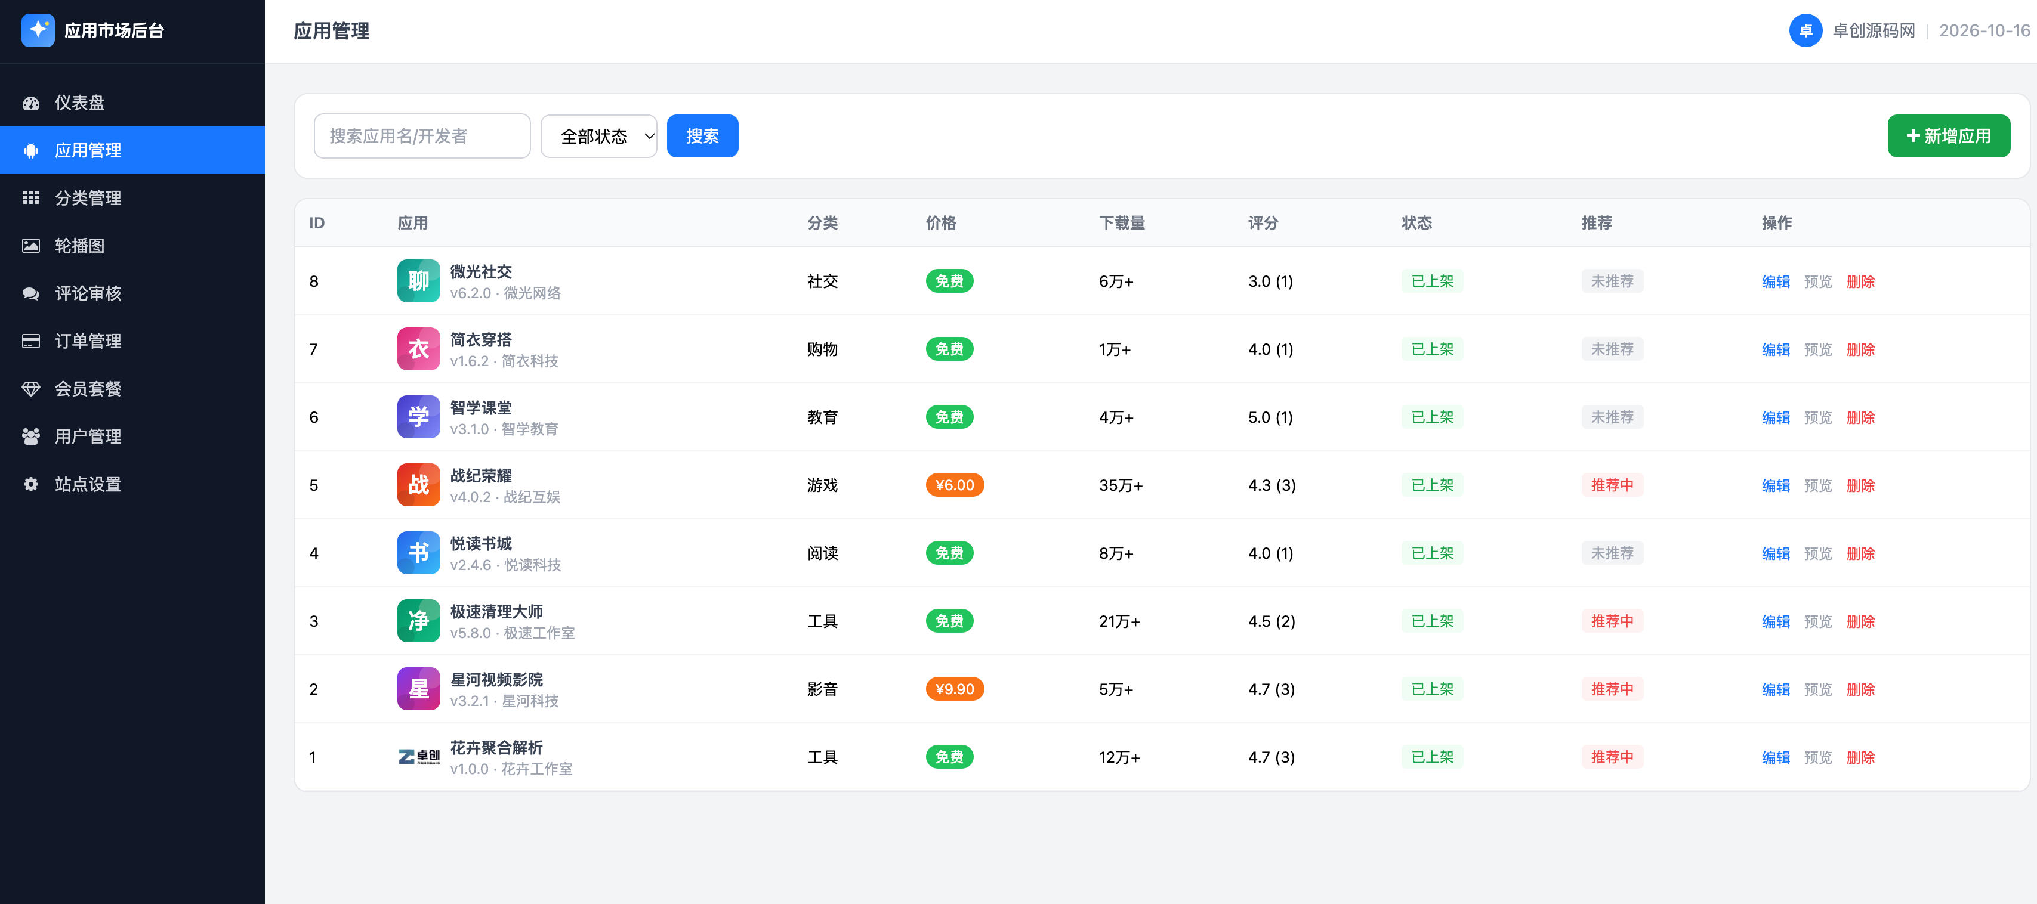2037x904 pixels.
Task: Open the 用户管理 menu item
Action: (x=132, y=436)
